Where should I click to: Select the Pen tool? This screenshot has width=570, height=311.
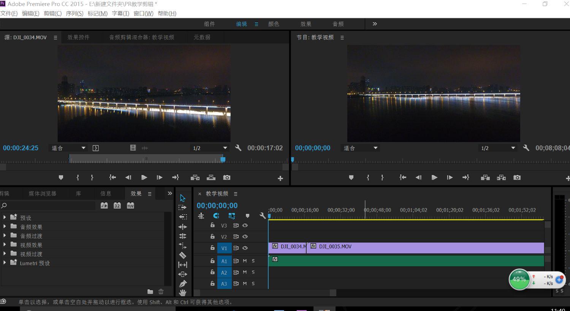point(182,284)
